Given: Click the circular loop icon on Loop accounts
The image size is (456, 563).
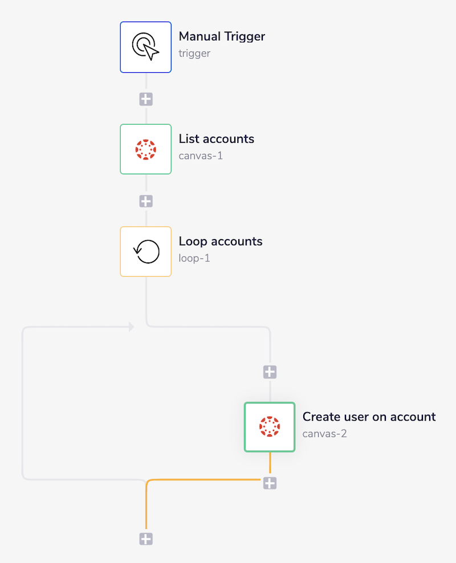Looking at the screenshot, I should click(x=145, y=251).
